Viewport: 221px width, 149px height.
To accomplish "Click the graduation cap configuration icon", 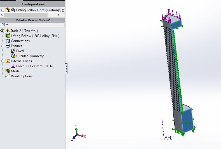I will tap(13, 10).
